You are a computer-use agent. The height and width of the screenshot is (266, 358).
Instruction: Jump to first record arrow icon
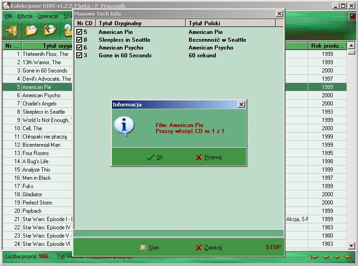point(314,257)
